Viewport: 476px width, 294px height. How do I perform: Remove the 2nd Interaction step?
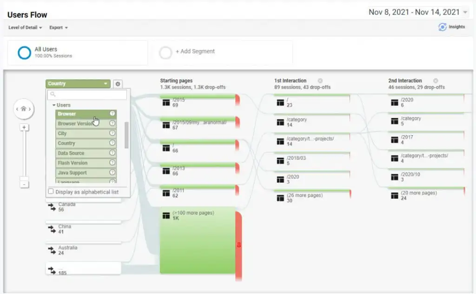pos(436,81)
